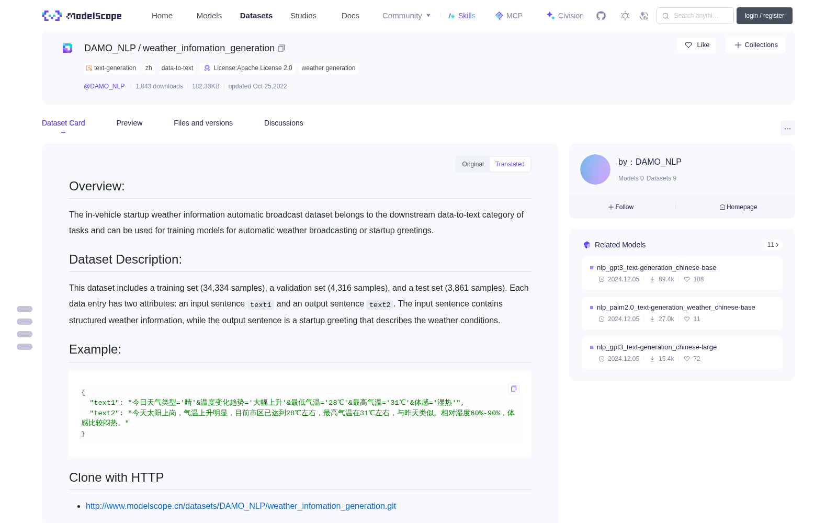Screen dimensions: 837x523
Task: Switch language with the translate icon
Action: pyautogui.click(x=644, y=16)
